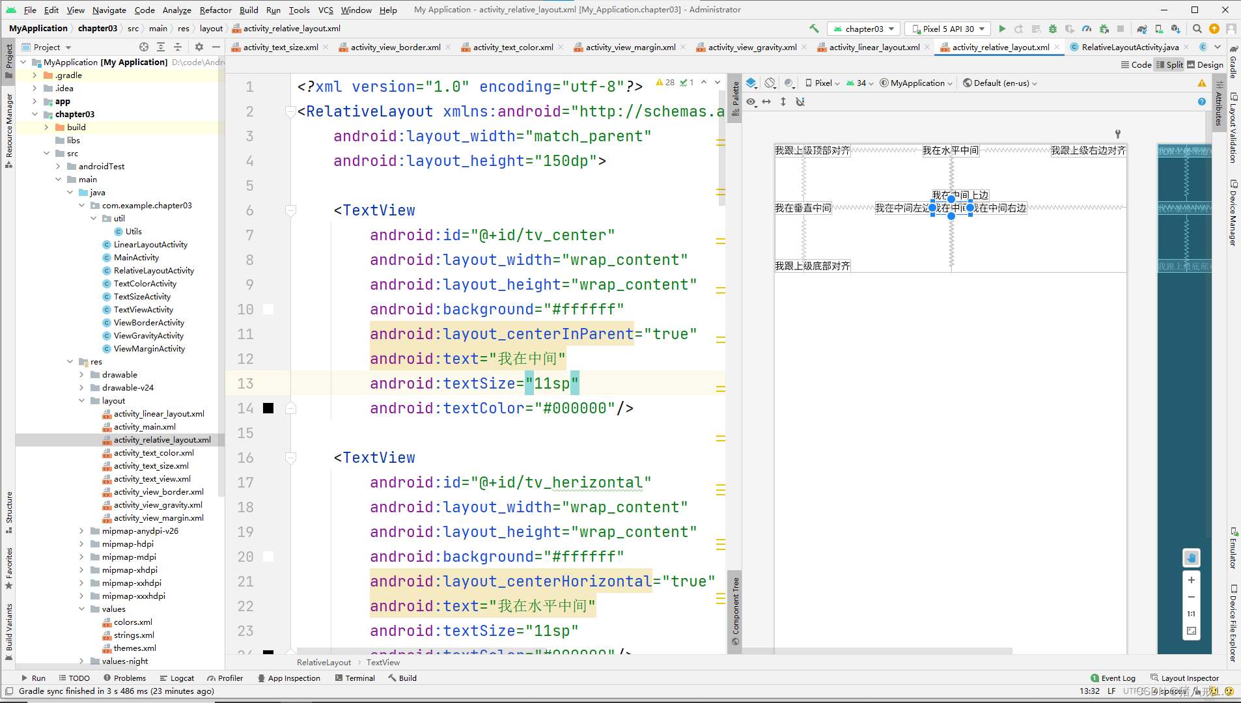Click the white color swatch on line 20
The height and width of the screenshot is (703, 1241).
click(x=268, y=557)
